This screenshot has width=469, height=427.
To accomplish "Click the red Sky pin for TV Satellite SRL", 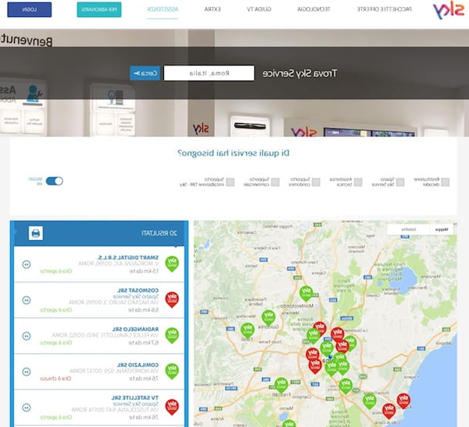I will point(172,407).
